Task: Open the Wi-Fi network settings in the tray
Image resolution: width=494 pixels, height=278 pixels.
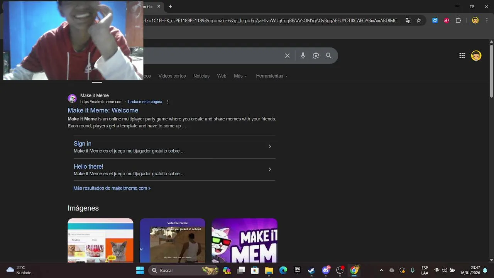Action: [x=437, y=270]
